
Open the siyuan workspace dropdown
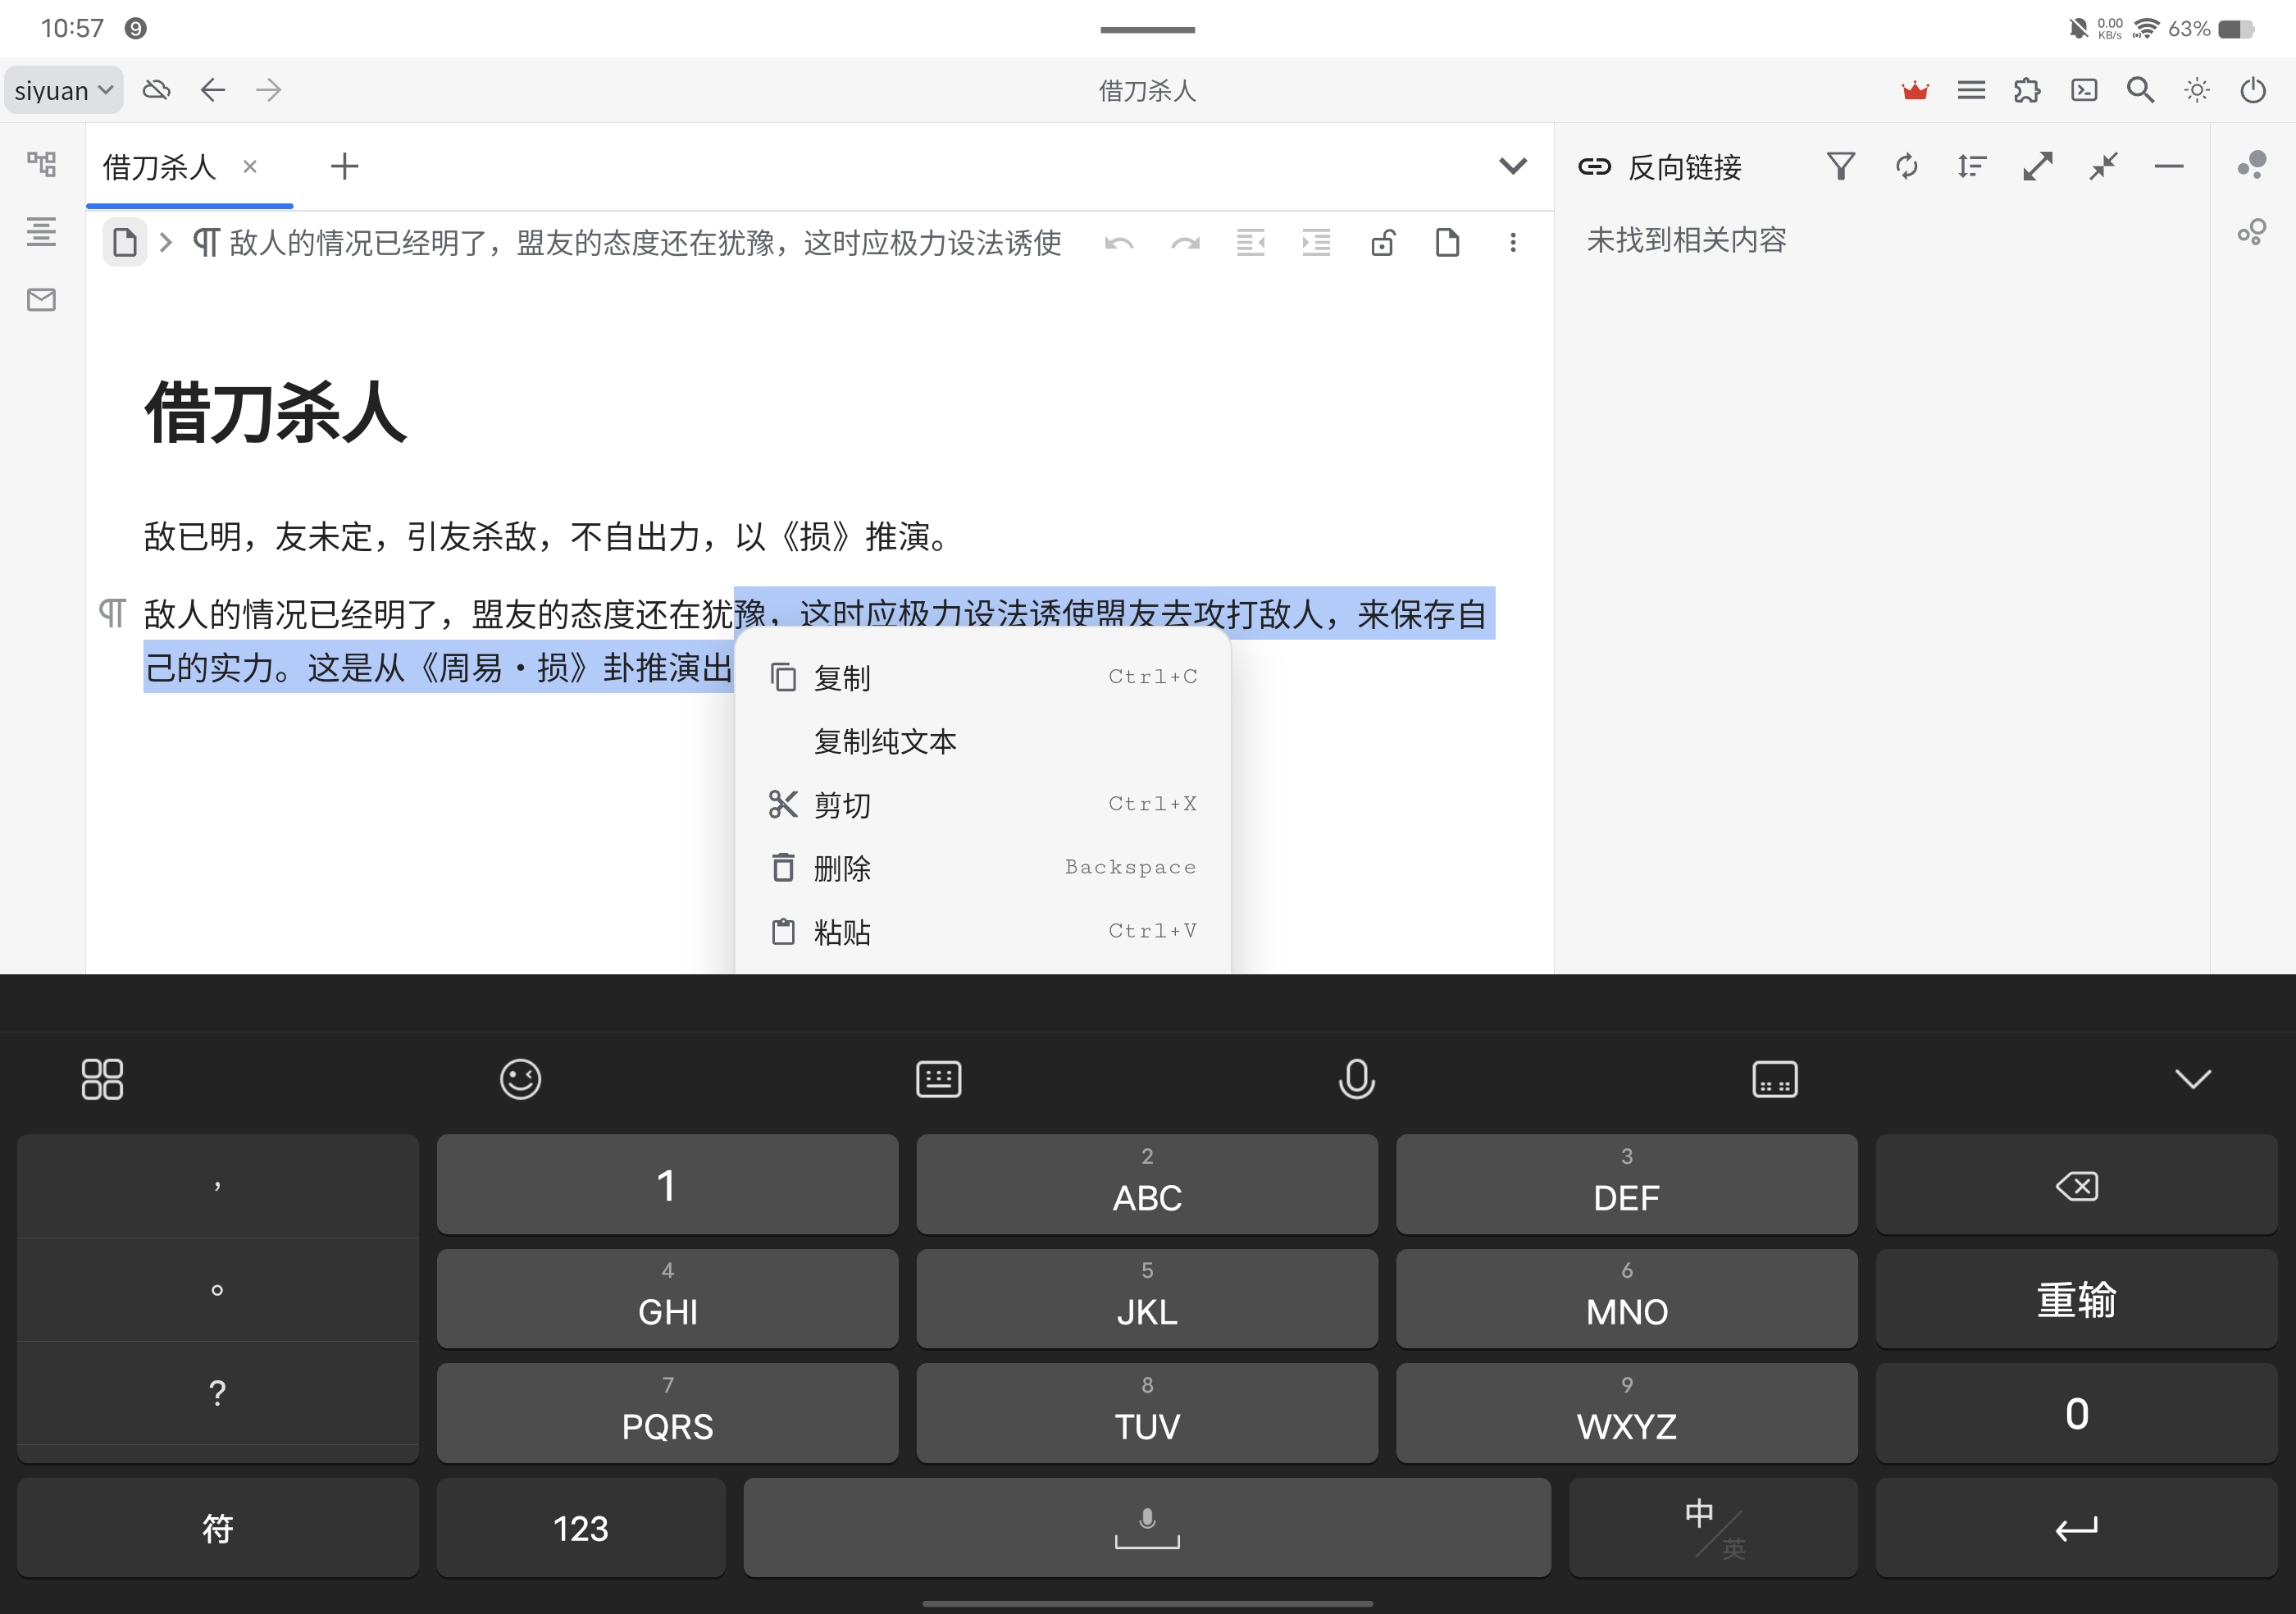click(x=62, y=89)
